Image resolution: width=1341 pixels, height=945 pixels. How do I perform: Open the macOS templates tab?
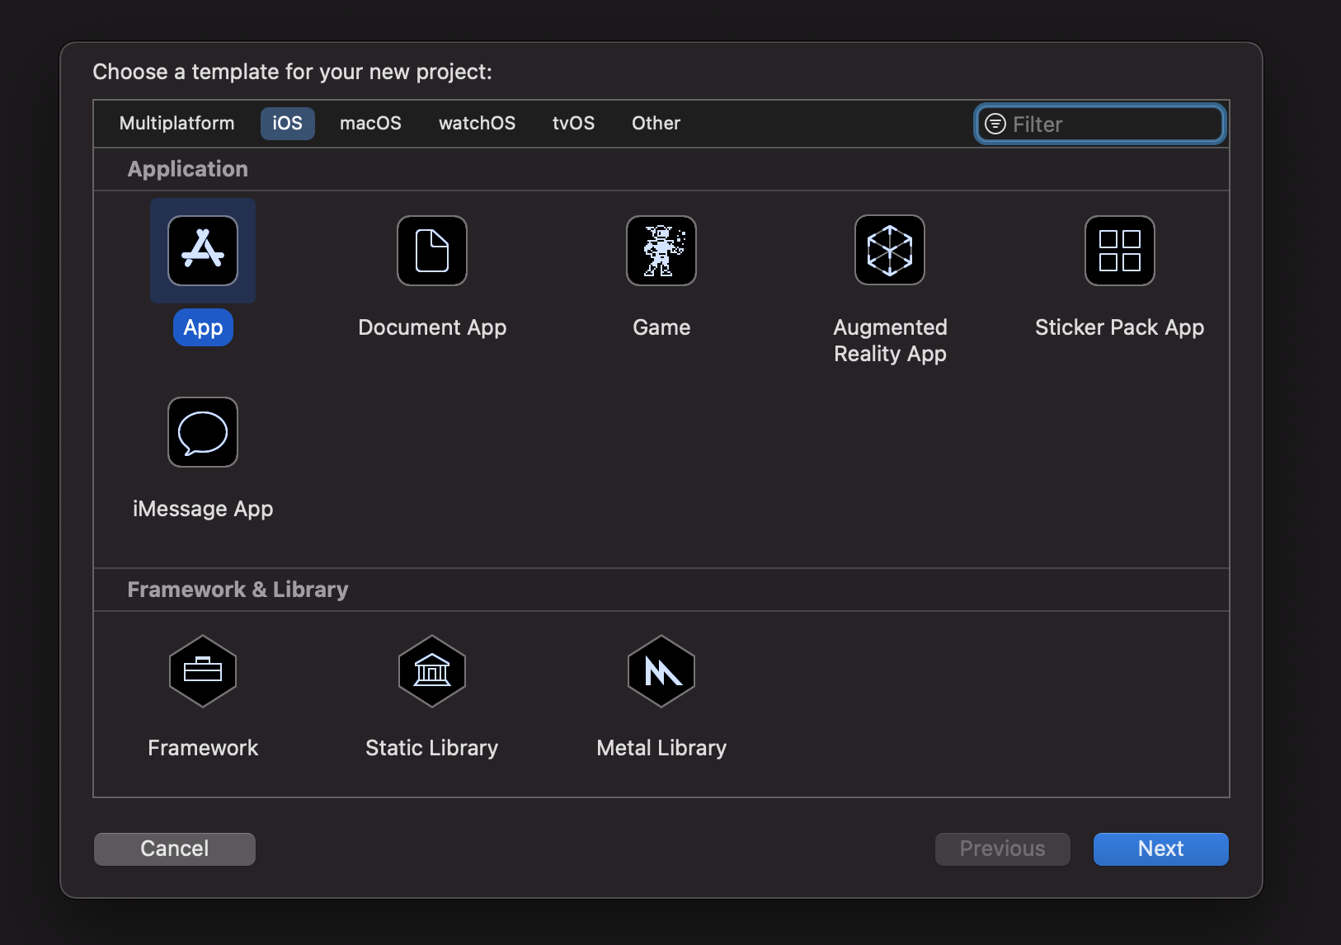point(370,124)
